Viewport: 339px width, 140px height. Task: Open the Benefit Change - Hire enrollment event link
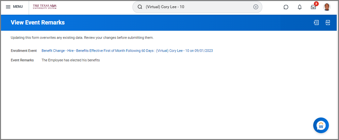(x=127, y=51)
